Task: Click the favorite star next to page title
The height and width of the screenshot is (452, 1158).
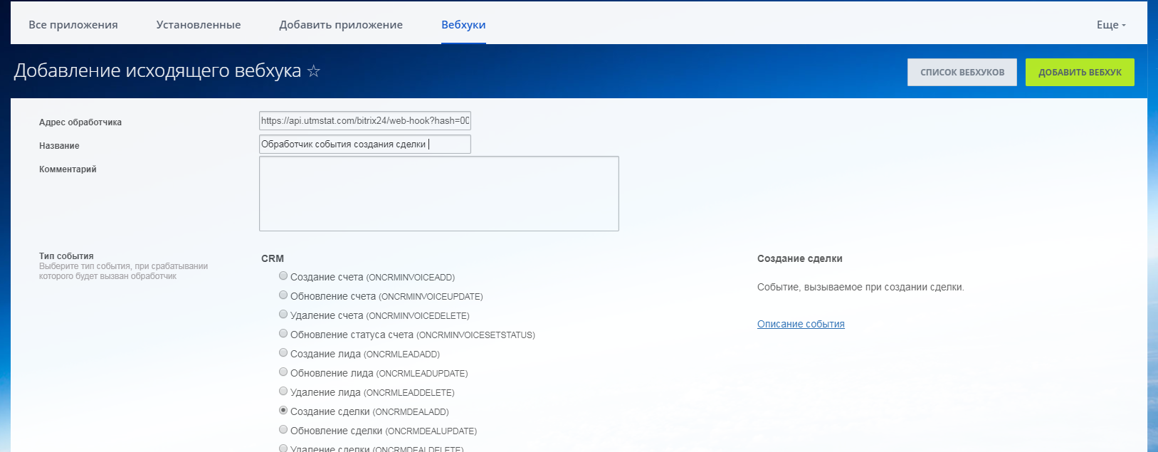Action: pyautogui.click(x=314, y=71)
